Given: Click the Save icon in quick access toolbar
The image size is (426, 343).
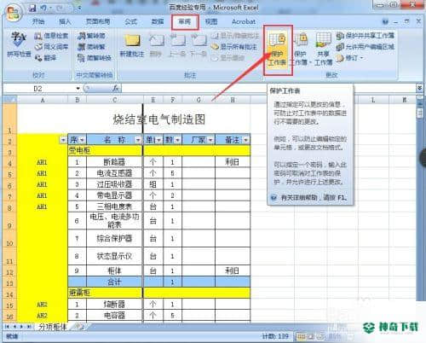Looking at the screenshot, I should (33, 8).
